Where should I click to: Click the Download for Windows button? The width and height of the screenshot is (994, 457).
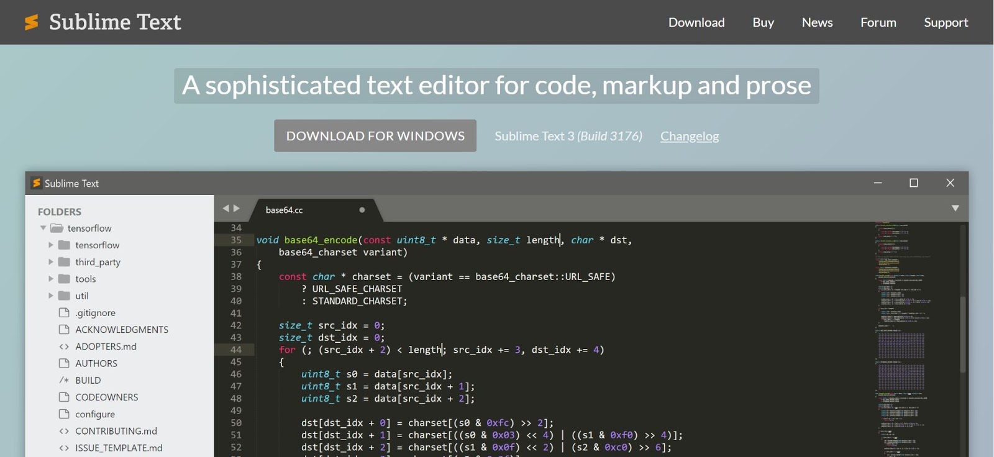point(375,135)
